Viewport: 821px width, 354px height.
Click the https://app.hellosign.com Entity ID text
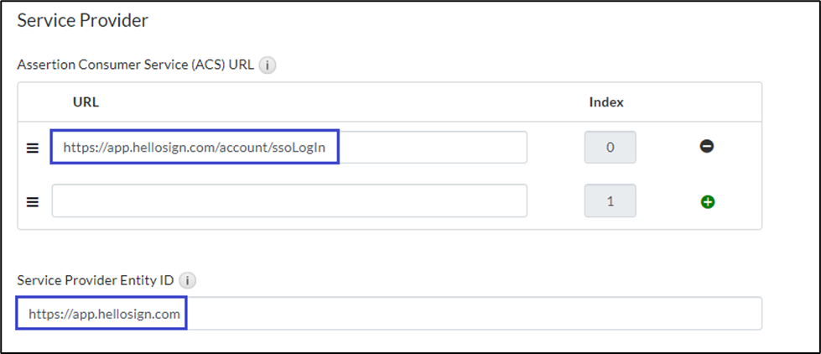pyautogui.click(x=104, y=314)
